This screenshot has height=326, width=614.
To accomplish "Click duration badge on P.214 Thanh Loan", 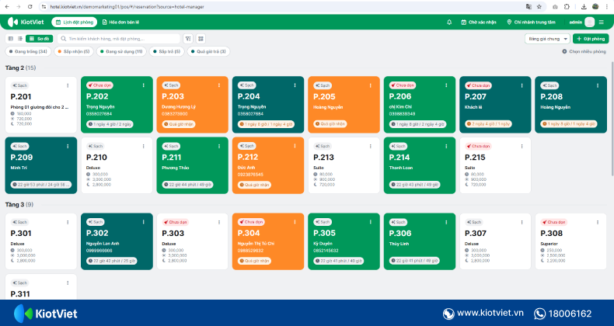I will (415, 185).
